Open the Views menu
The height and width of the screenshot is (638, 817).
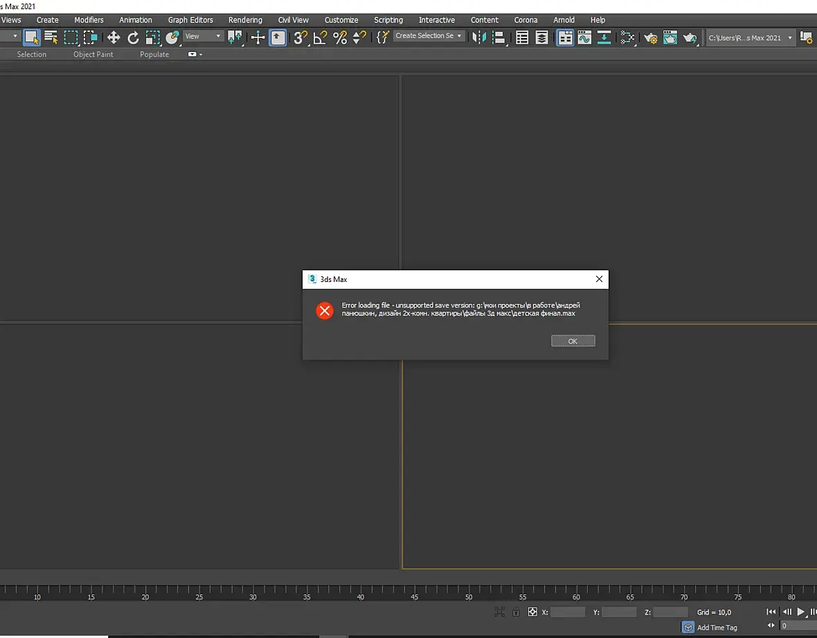tap(11, 20)
